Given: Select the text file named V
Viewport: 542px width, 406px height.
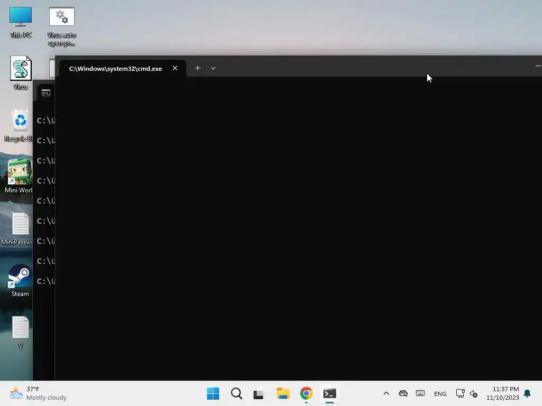Looking at the screenshot, I should coord(21,332).
